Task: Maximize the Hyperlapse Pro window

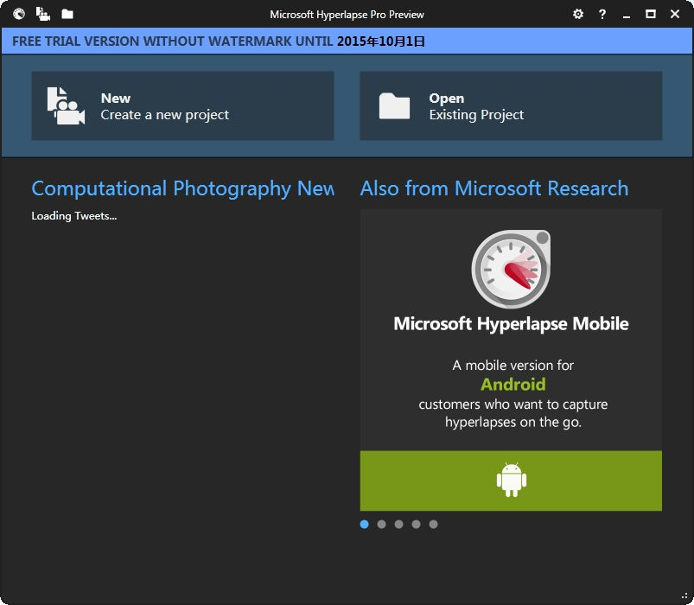Action: click(x=651, y=14)
